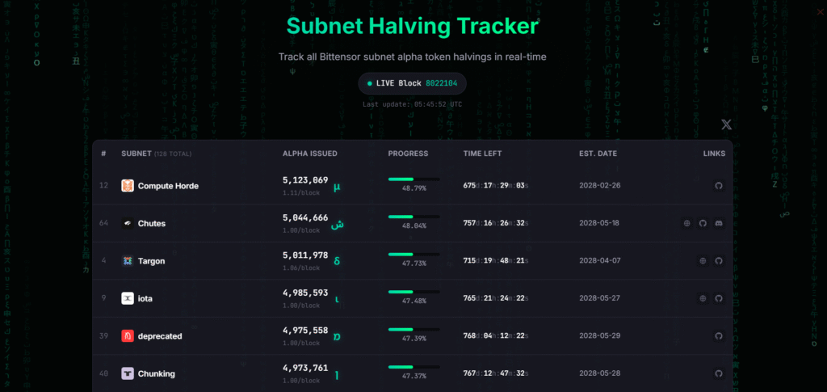Open the X (Twitter) icon link
This screenshot has height=392, width=827.
click(726, 124)
